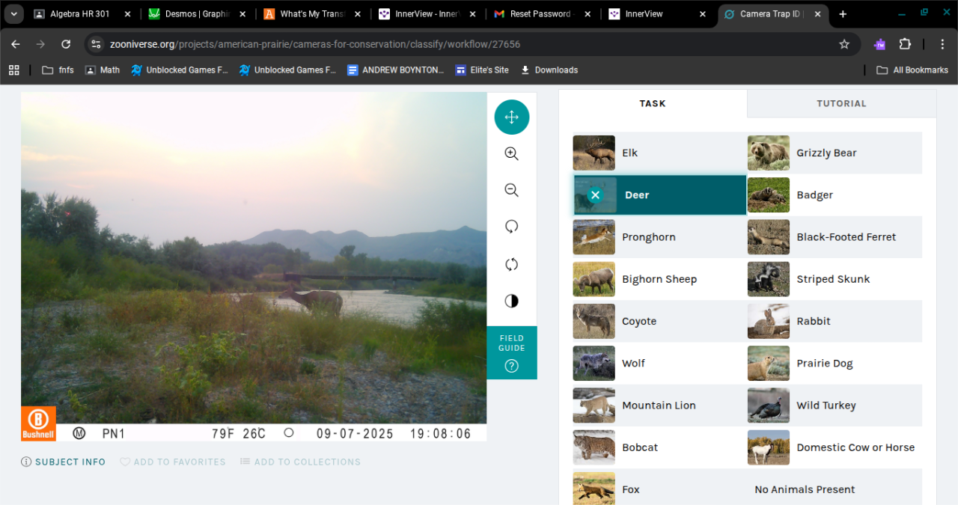958x505 pixels.
Task: Pick the Fox option
Action: (659, 489)
